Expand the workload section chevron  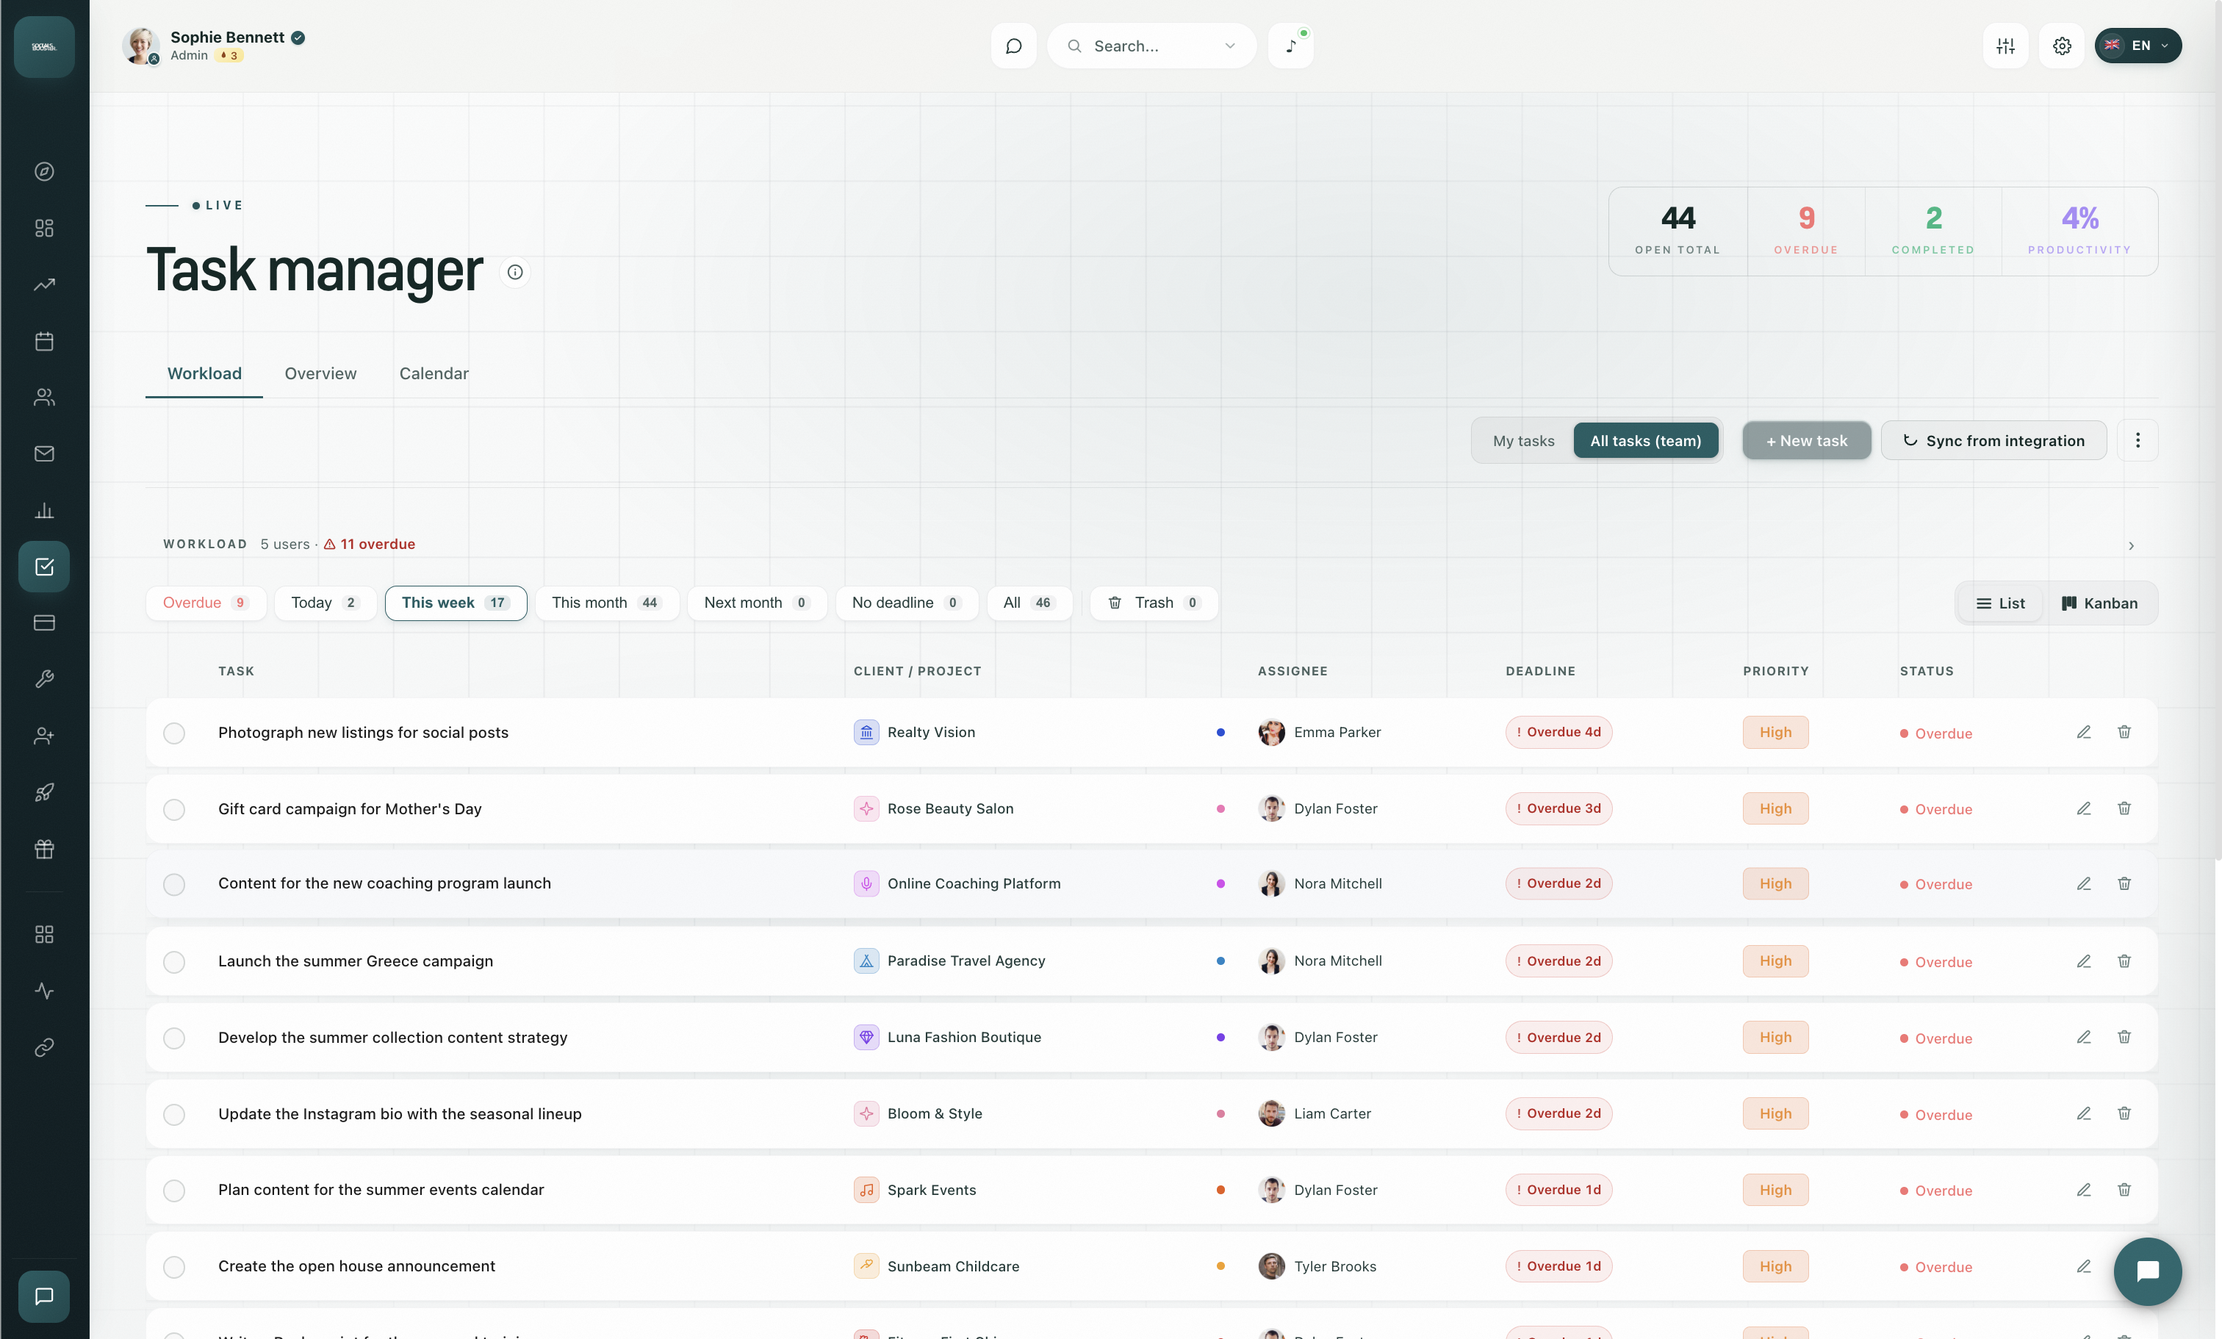(2131, 545)
